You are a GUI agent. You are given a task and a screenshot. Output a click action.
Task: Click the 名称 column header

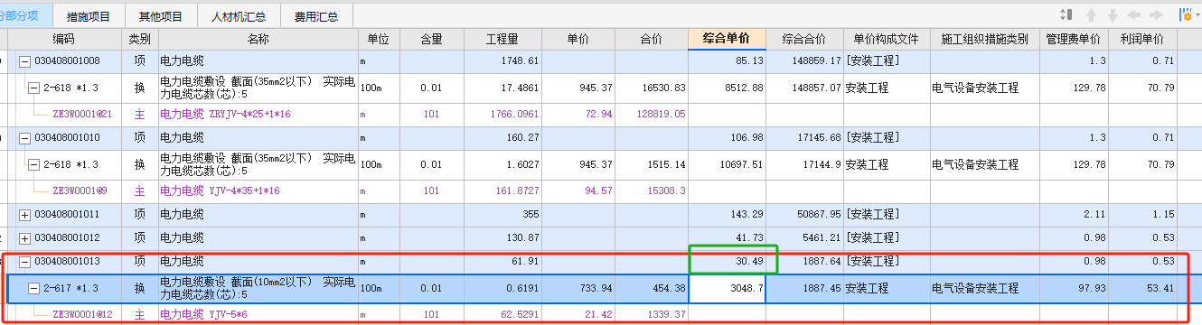[258, 40]
